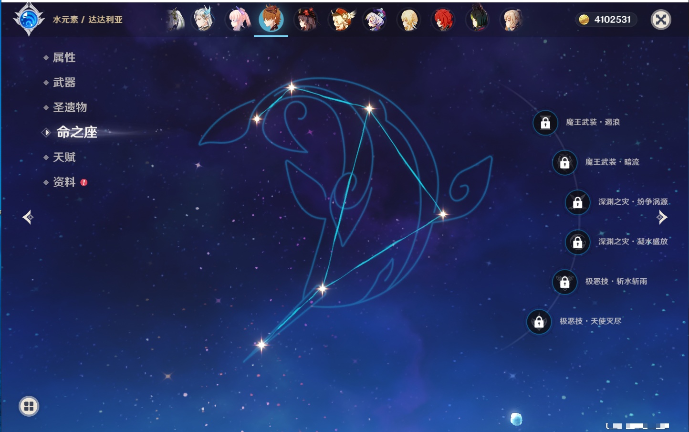Click the lock icon beside 深渊之灾·凝水盛放
Image resolution: width=689 pixels, height=432 pixels.
pos(577,242)
